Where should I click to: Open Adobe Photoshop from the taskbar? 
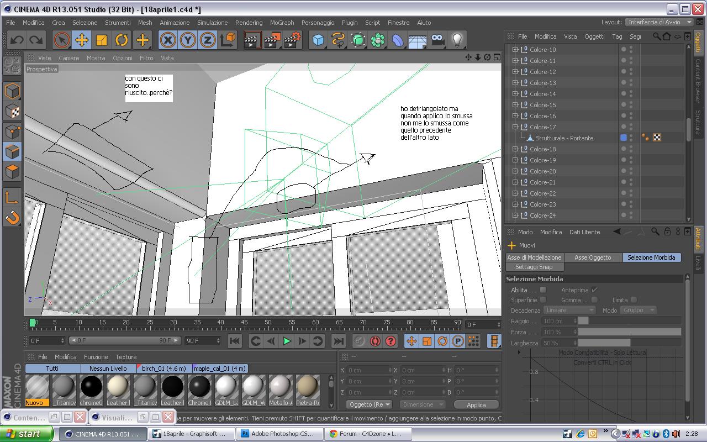(279, 434)
